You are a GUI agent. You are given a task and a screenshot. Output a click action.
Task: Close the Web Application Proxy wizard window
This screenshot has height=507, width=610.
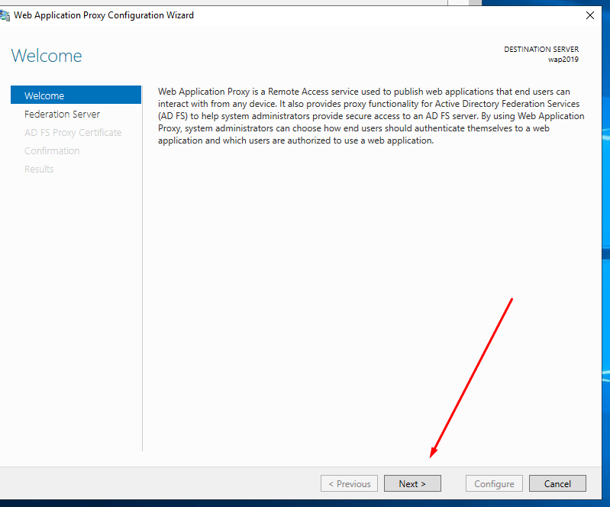click(x=589, y=15)
